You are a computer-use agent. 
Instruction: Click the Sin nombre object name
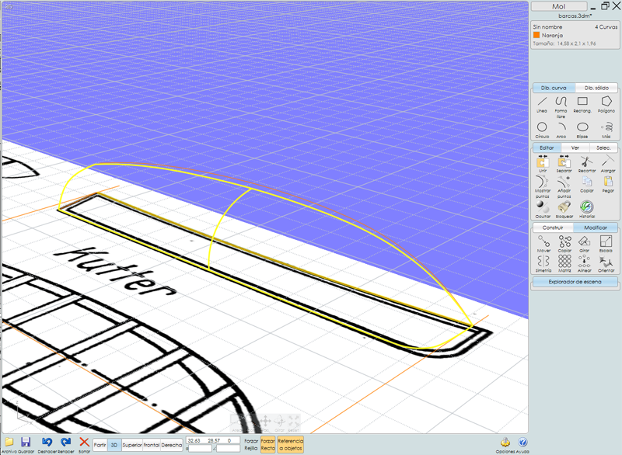click(x=547, y=27)
